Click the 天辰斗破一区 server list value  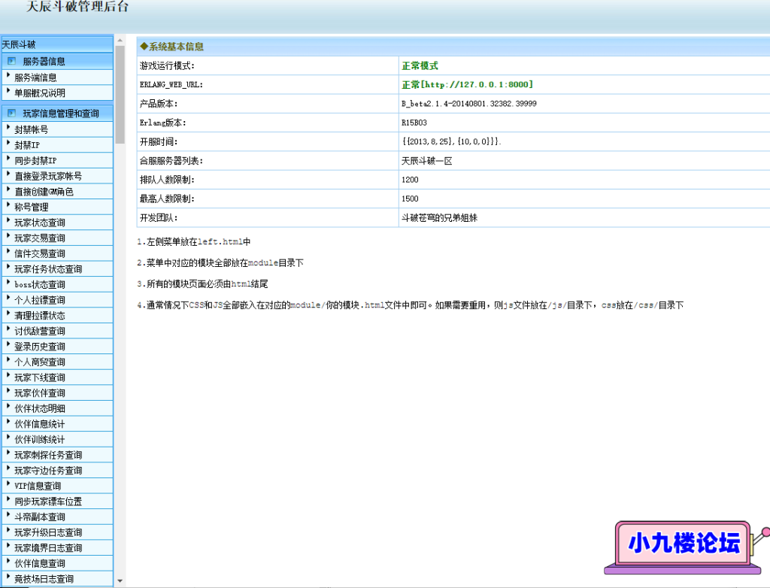coord(427,161)
